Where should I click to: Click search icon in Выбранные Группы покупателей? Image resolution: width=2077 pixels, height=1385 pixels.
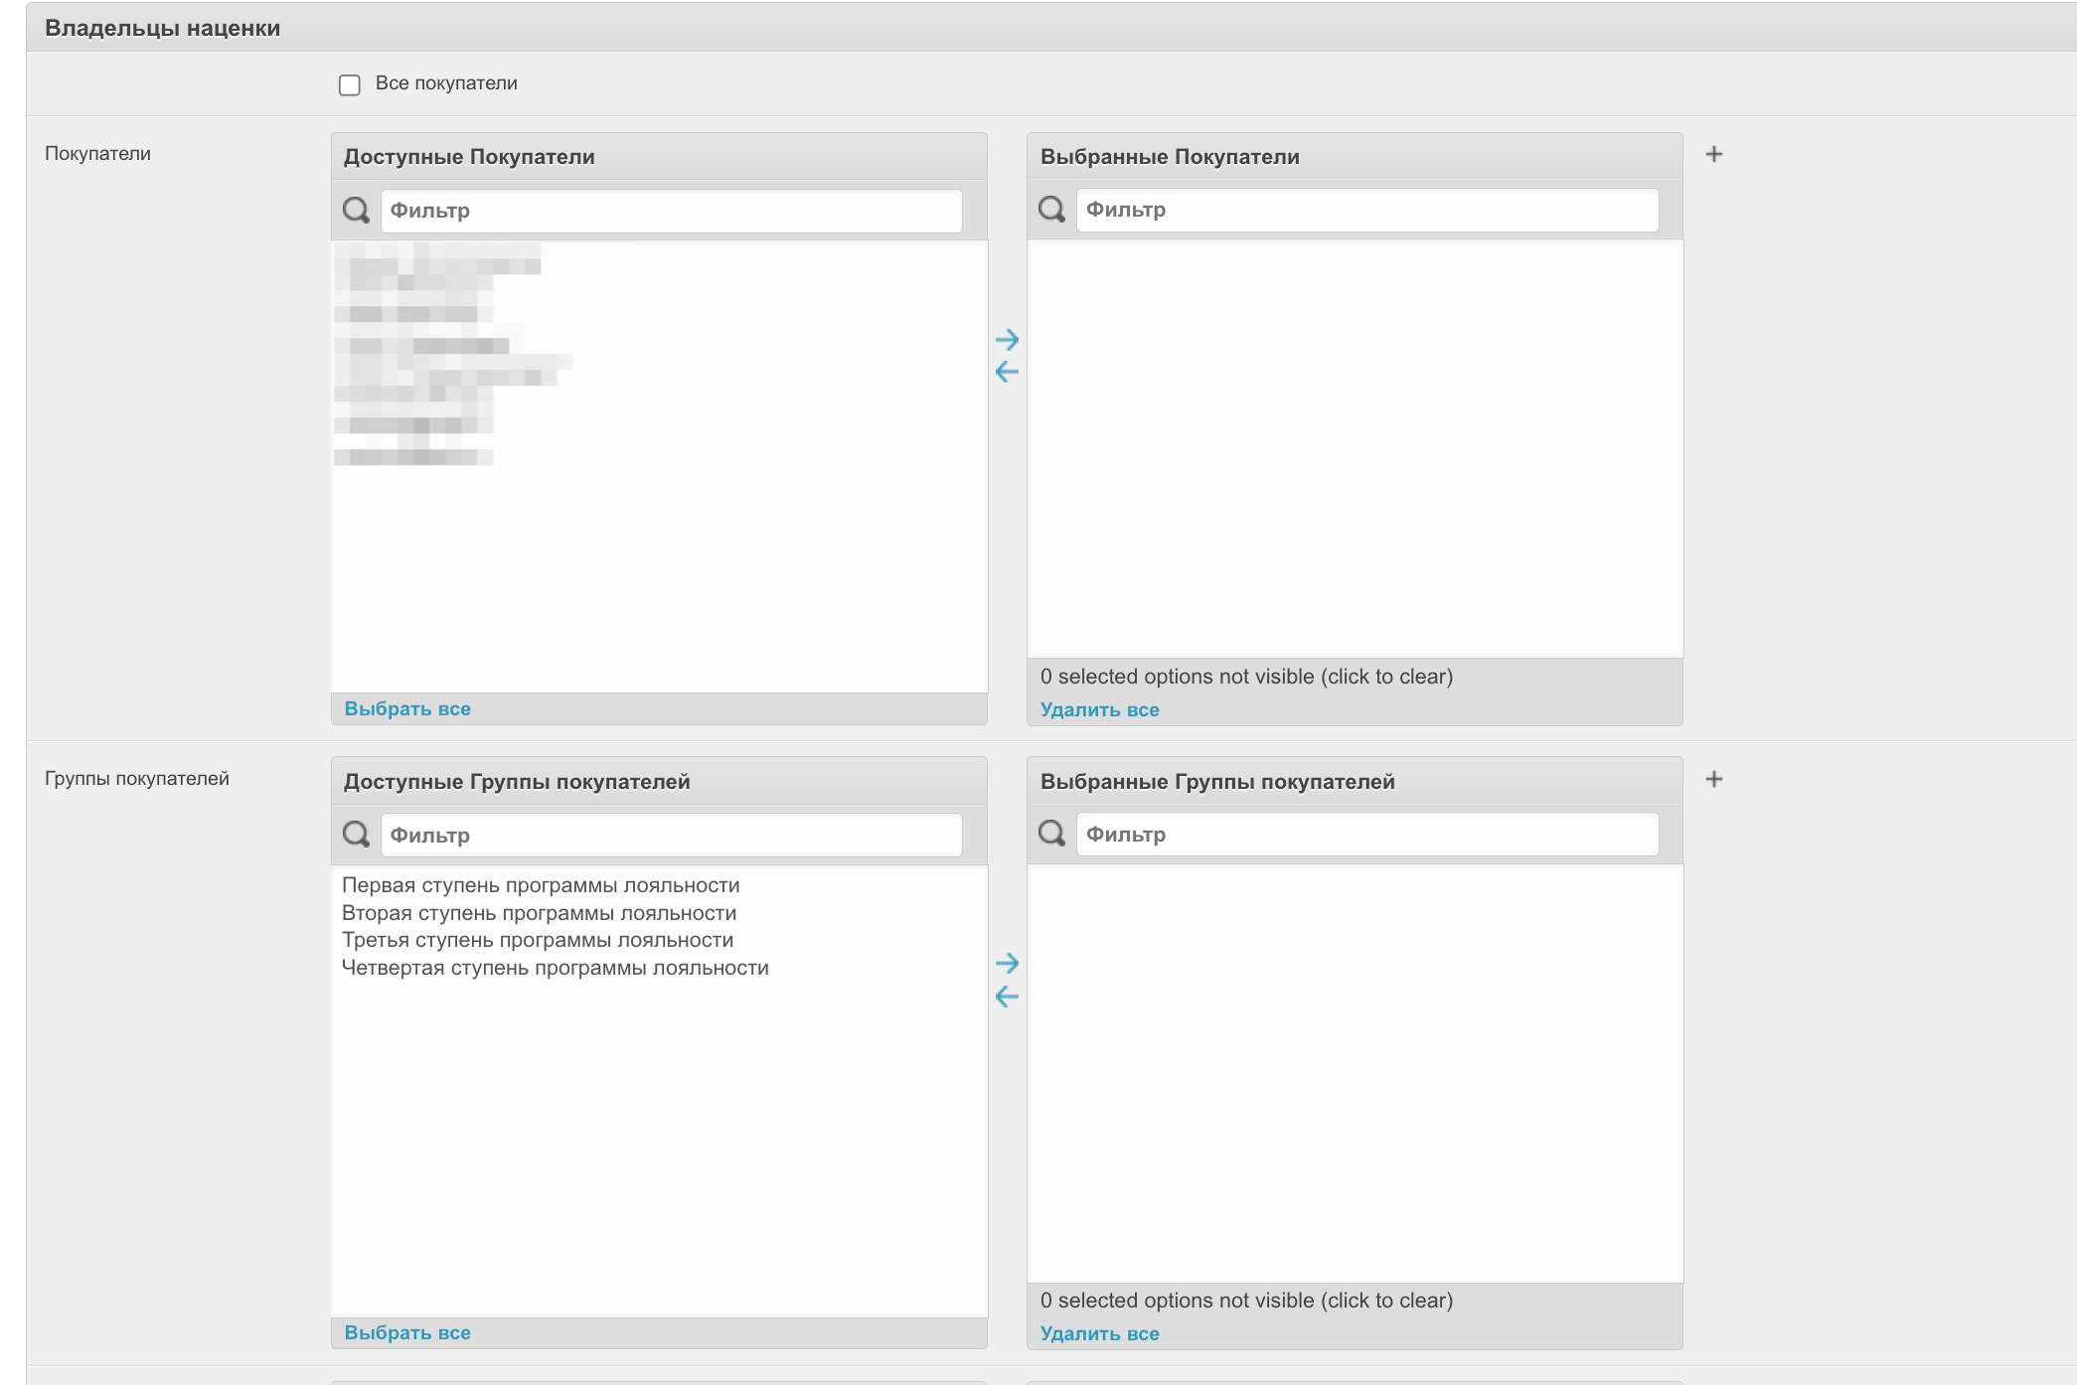[1051, 833]
